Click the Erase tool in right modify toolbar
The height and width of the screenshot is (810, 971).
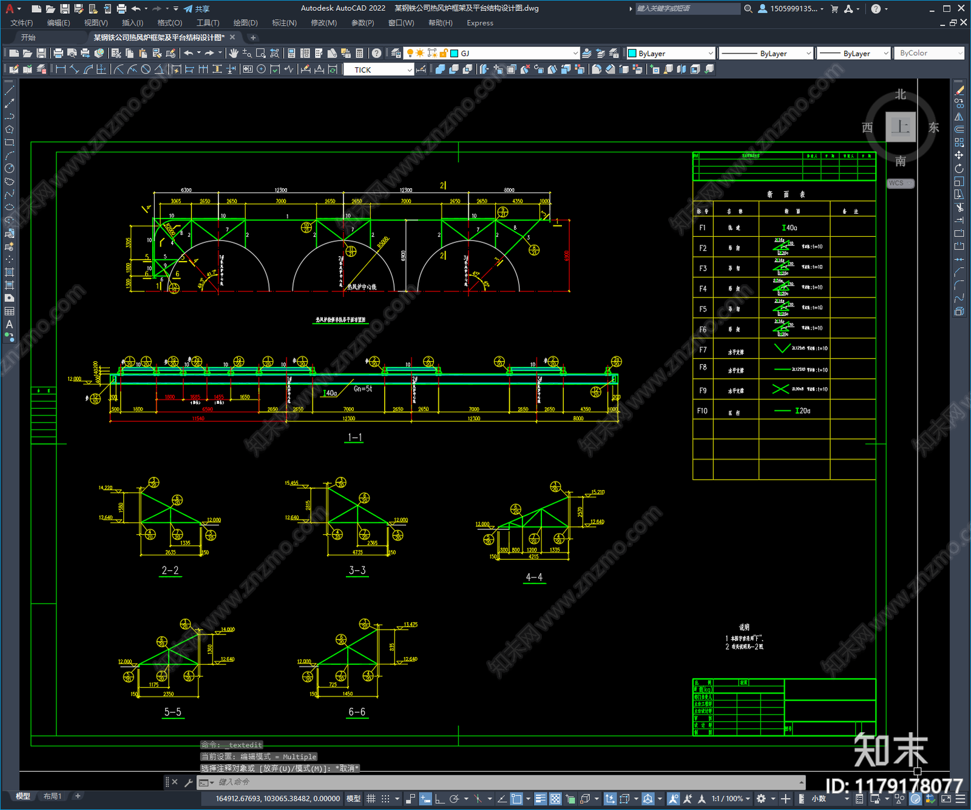(959, 90)
